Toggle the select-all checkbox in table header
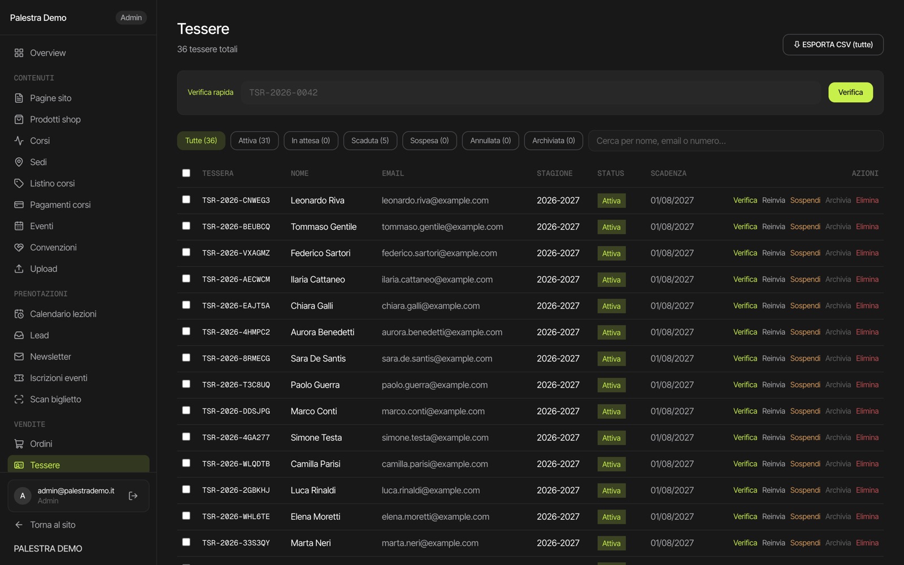Viewport: 904px width, 565px height. click(x=186, y=173)
